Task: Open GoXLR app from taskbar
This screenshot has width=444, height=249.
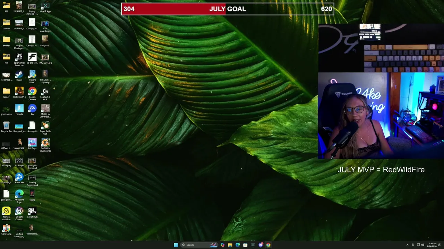Action: [253, 245]
